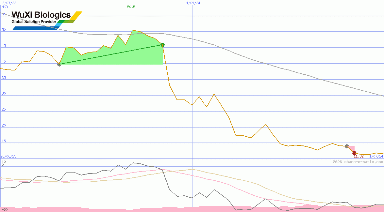
Task: Click the 20 price axis label
Action: [x=4, y=125]
